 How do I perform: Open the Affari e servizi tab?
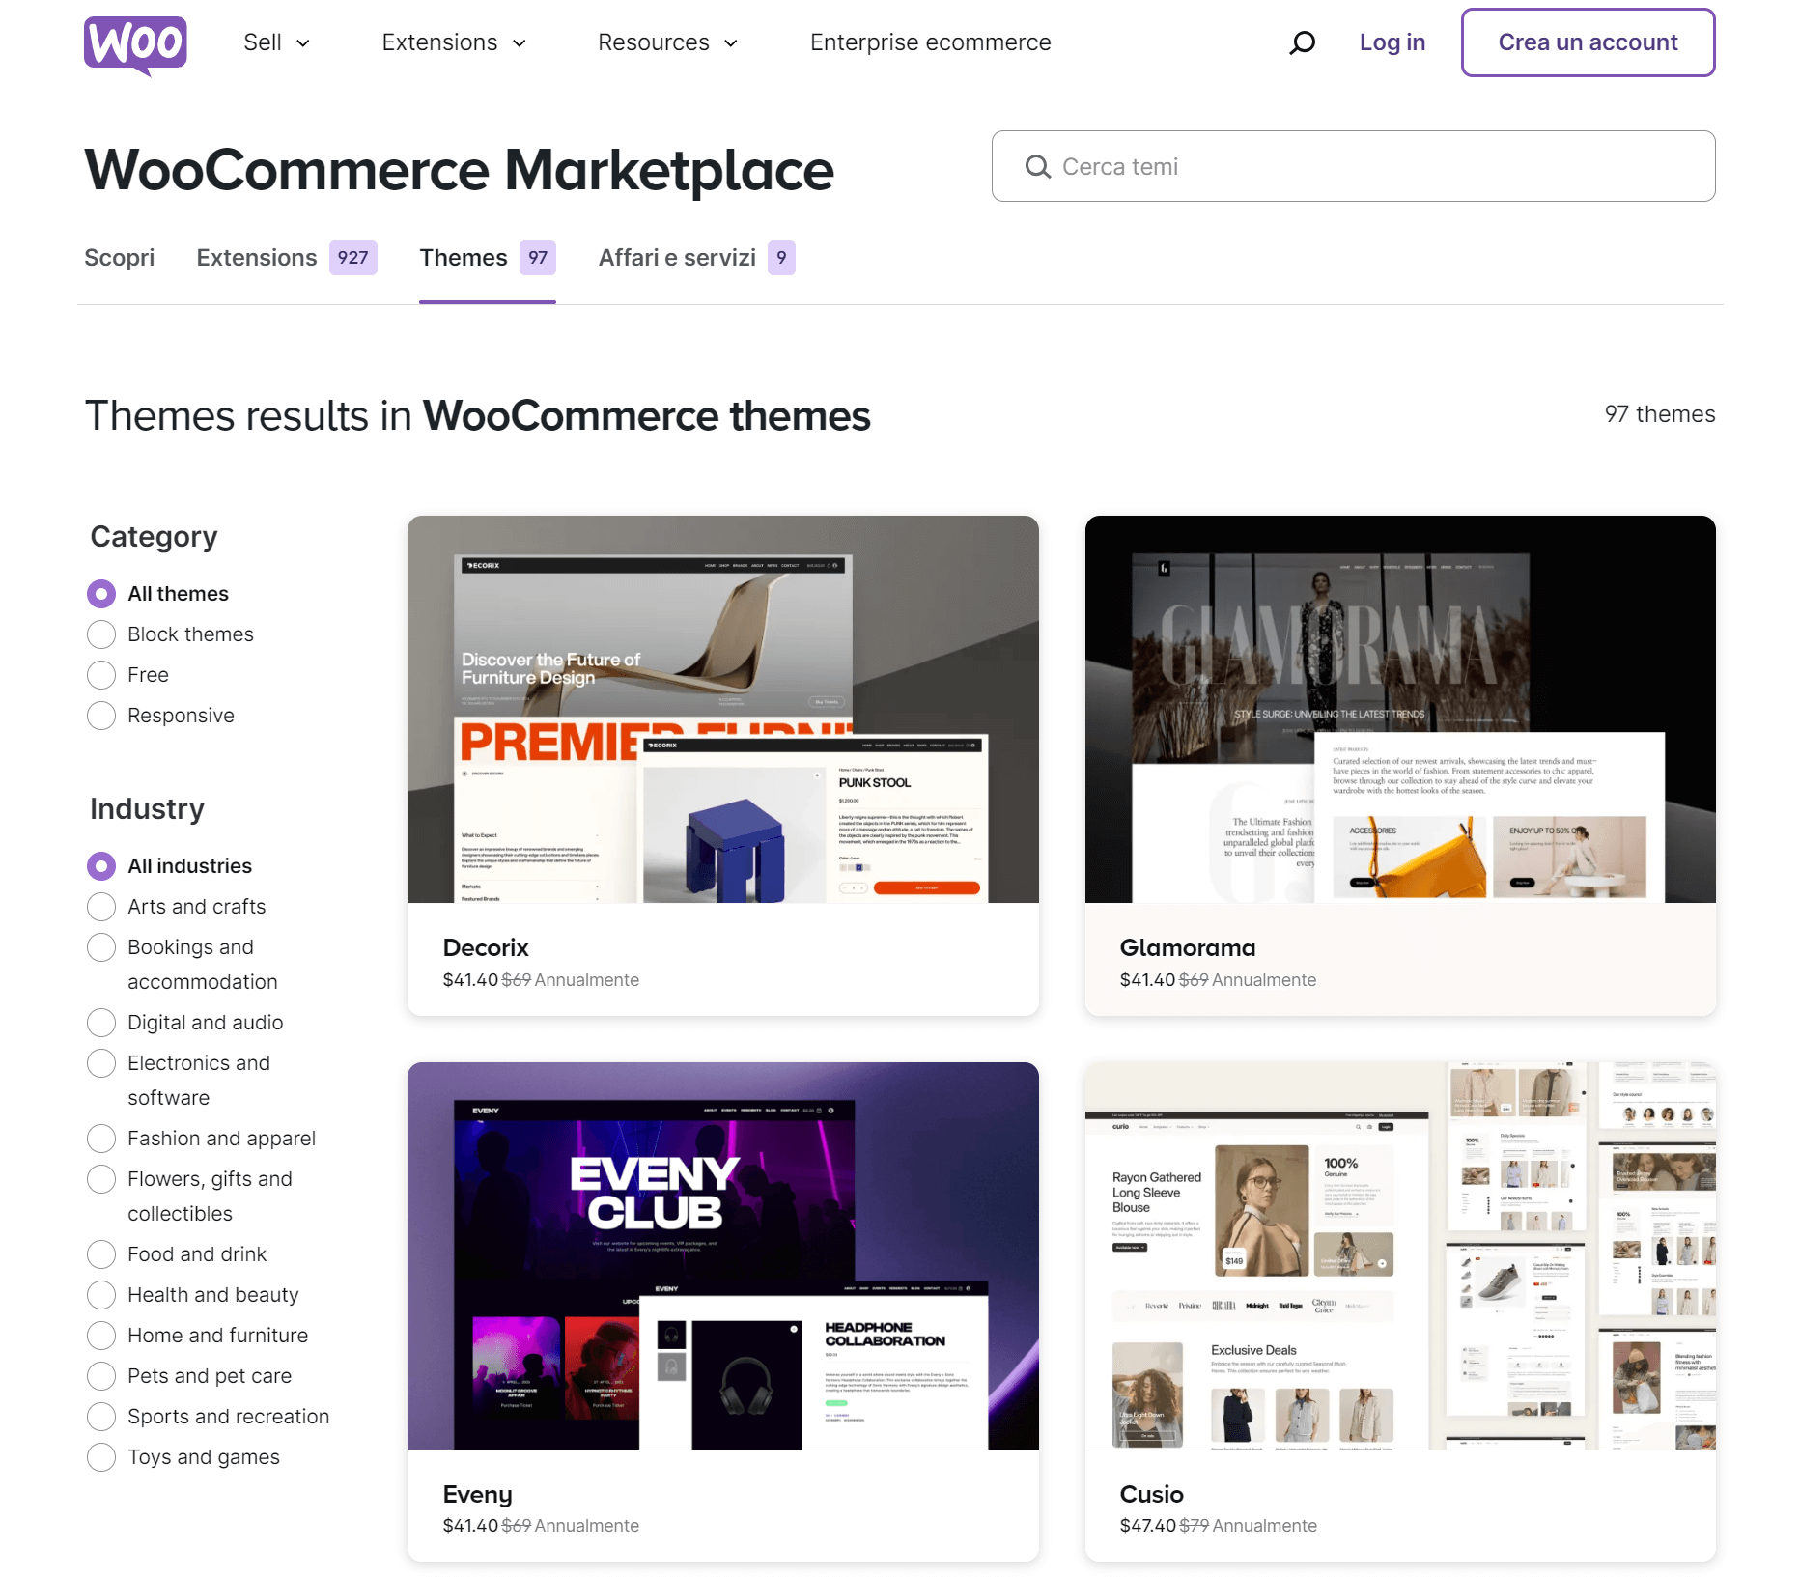tap(696, 258)
